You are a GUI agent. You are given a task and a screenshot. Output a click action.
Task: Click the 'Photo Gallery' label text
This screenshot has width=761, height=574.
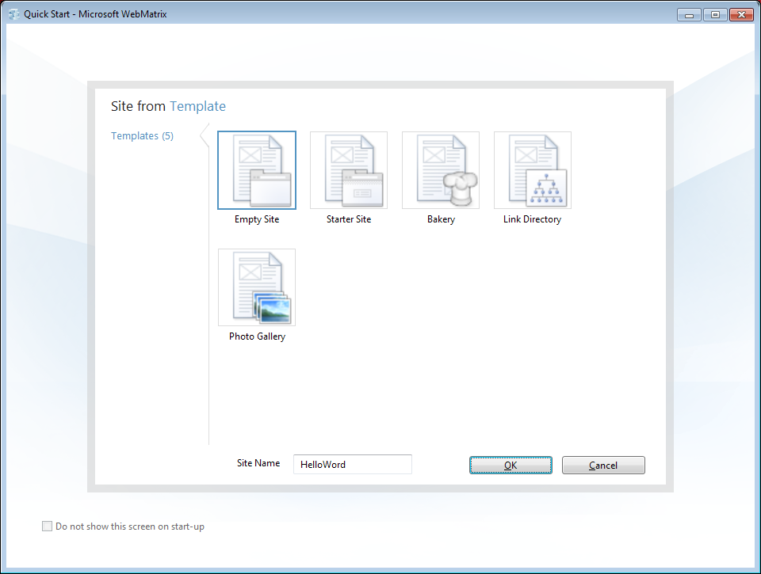(257, 336)
